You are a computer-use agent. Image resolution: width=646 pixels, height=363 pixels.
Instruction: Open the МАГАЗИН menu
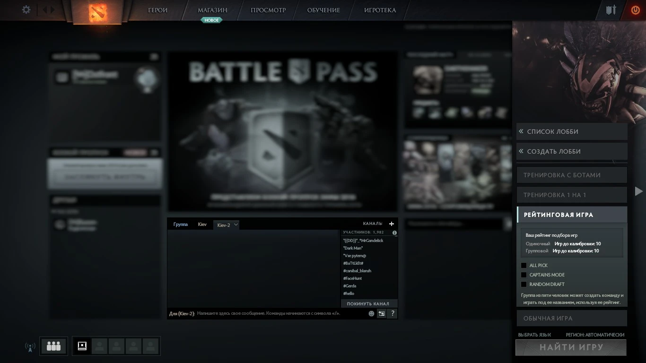point(212,10)
